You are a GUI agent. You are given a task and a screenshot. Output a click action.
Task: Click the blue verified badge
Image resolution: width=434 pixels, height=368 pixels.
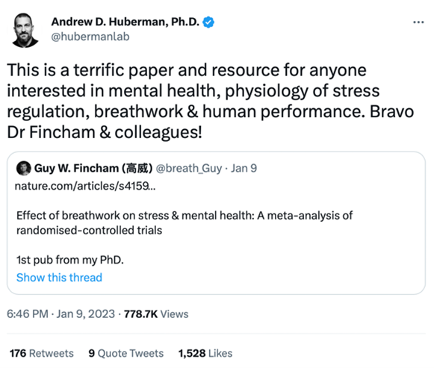pos(208,22)
